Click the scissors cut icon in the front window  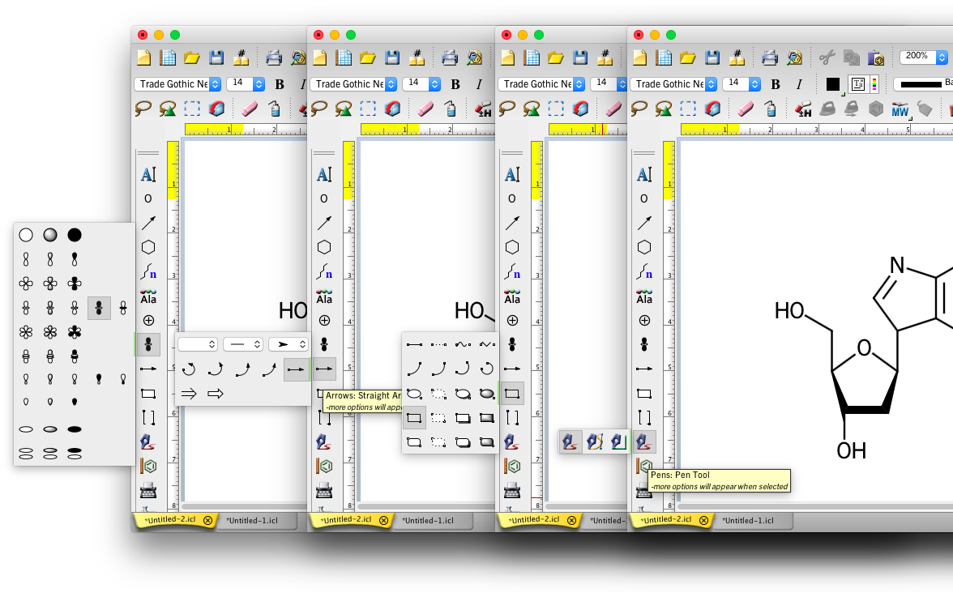[827, 58]
